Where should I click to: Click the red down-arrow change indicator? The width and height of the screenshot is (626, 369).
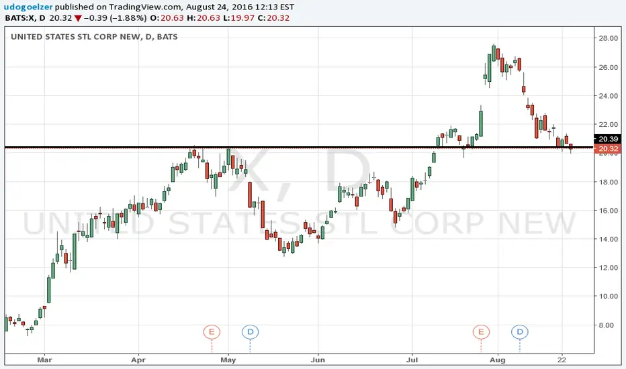[78, 18]
